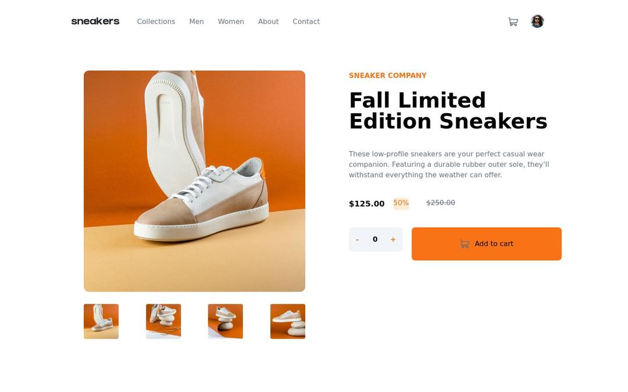
Task: Decrease quantity with the minus control
Action: 357,239
